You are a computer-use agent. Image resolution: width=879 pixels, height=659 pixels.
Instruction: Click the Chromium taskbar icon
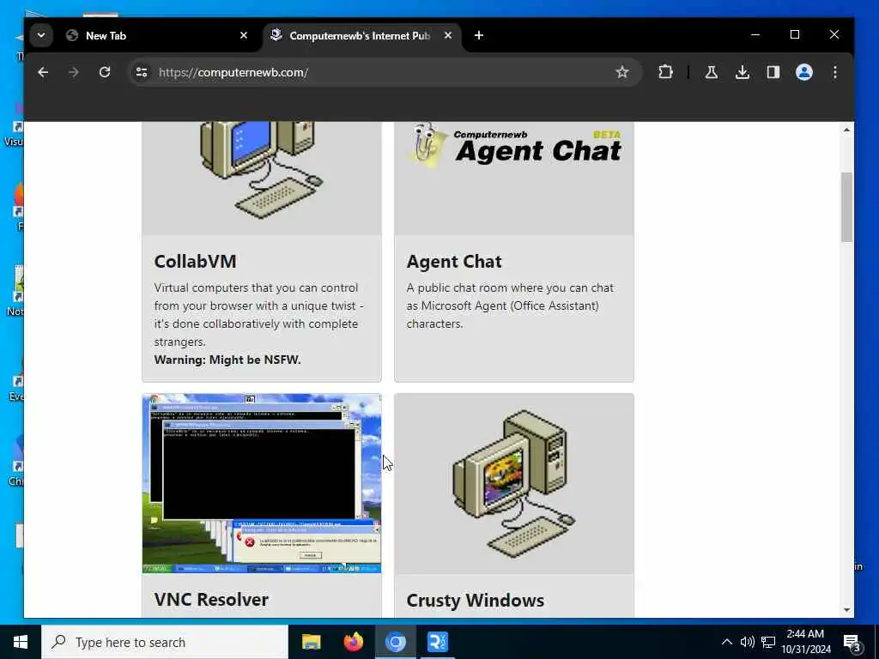[x=395, y=642]
